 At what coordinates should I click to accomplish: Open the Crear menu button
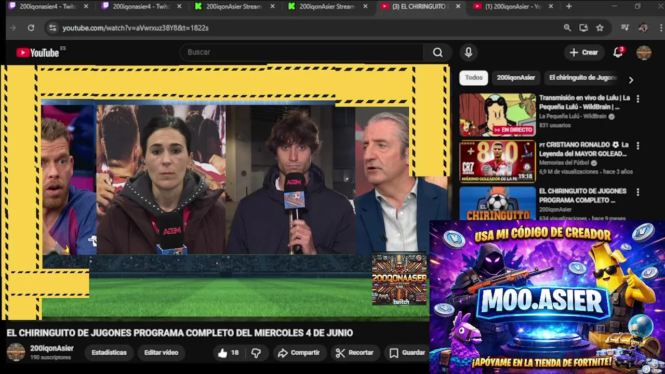point(584,52)
